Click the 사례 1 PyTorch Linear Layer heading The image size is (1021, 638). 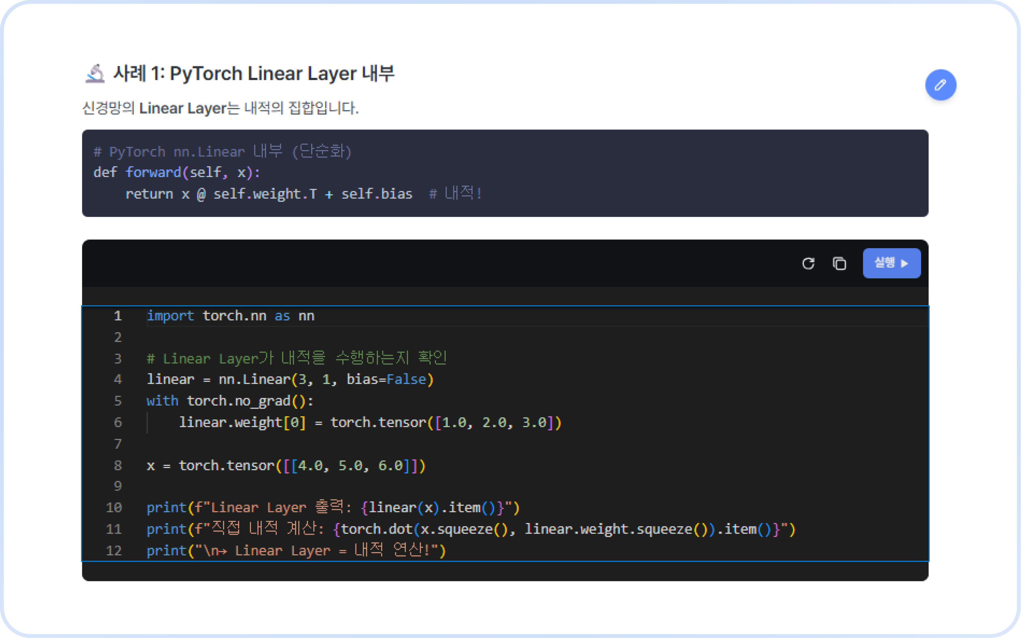coord(253,74)
